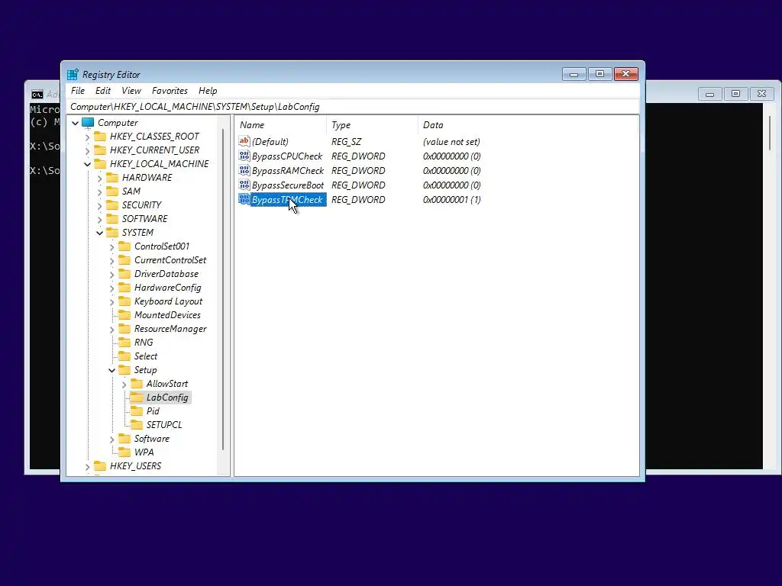
Task: Select the SETUPCL key
Action: tap(164, 425)
